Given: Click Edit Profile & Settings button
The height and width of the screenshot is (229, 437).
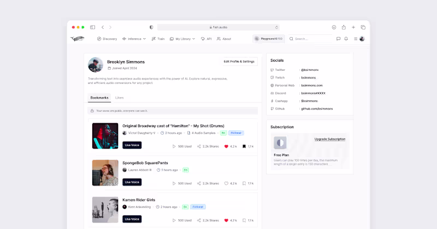Looking at the screenshot, I should (239, 62).
